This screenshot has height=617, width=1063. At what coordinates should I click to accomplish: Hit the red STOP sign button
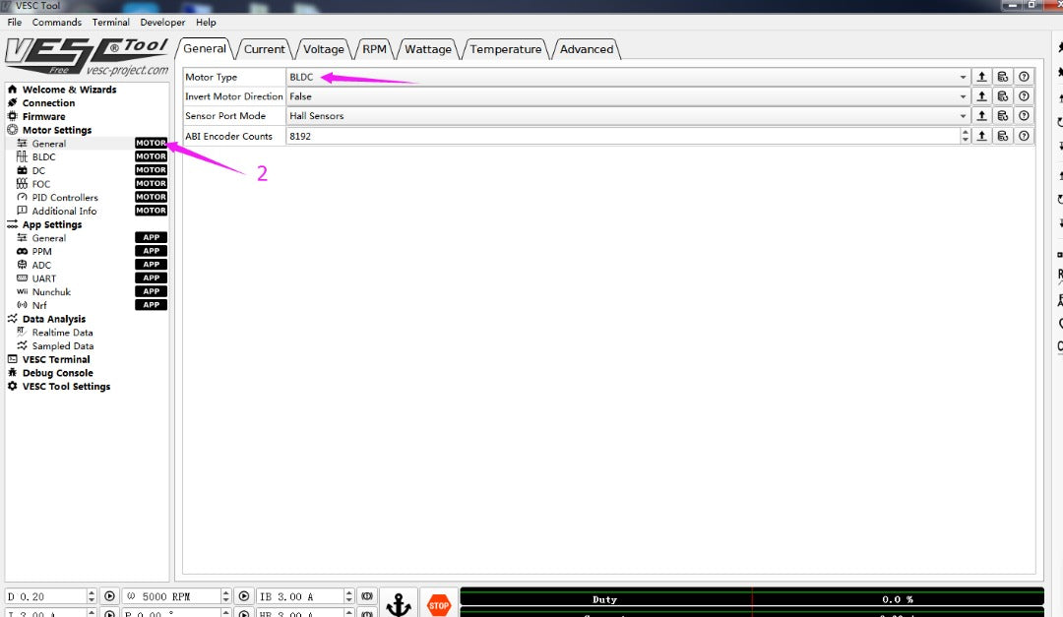439,604
